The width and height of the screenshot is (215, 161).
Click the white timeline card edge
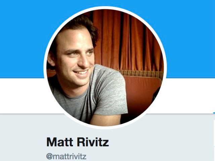pos(214,140)
